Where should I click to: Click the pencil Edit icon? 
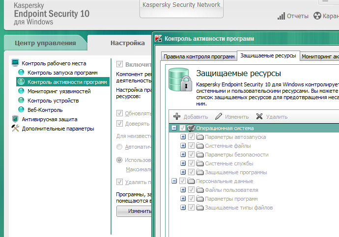click(219, 117)
